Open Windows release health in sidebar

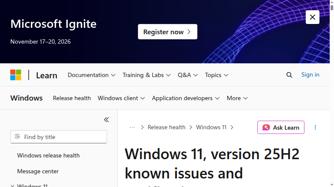tap(48, 155)
